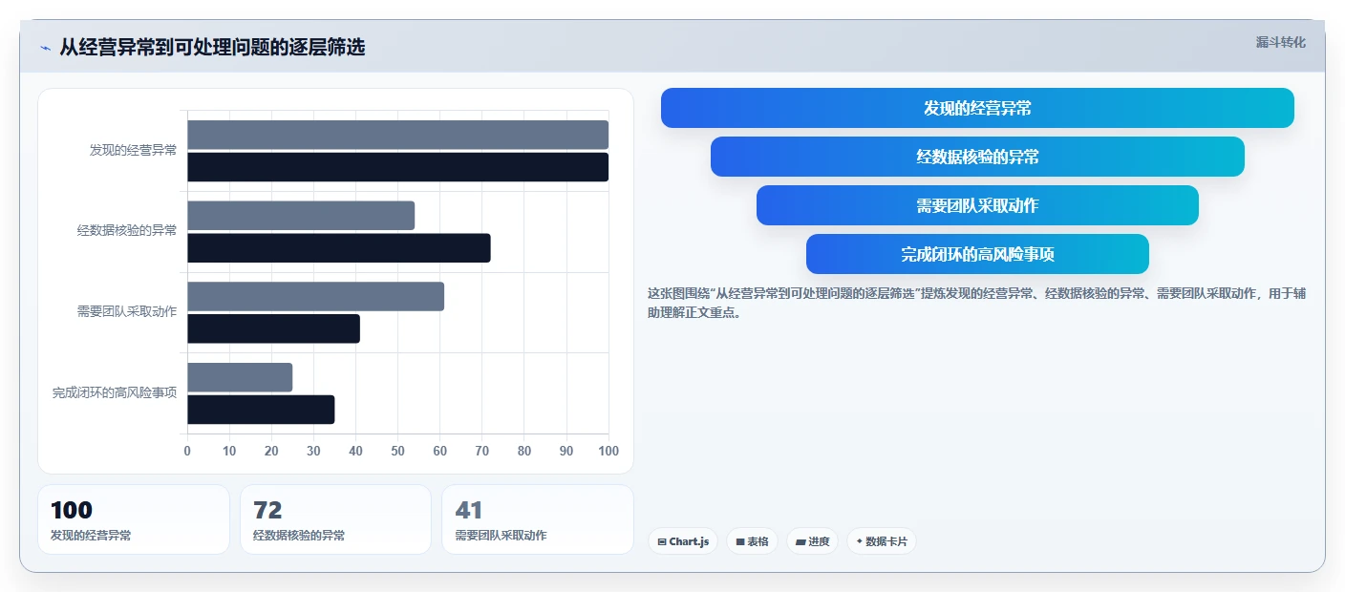Click the chart axis label 完成闭环的高风险事项
This screenshot has height=592, width=1345.
tap(115, 392)
